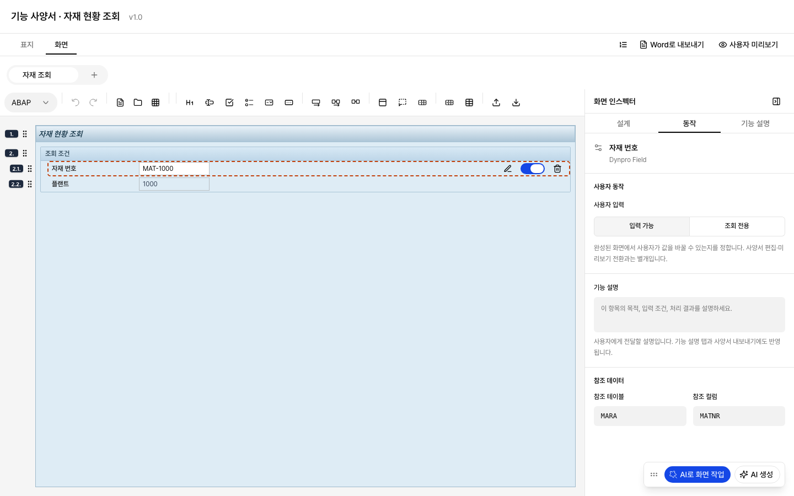Toggle the switch on the 자재 번호 row

click(x=533, y=169)
